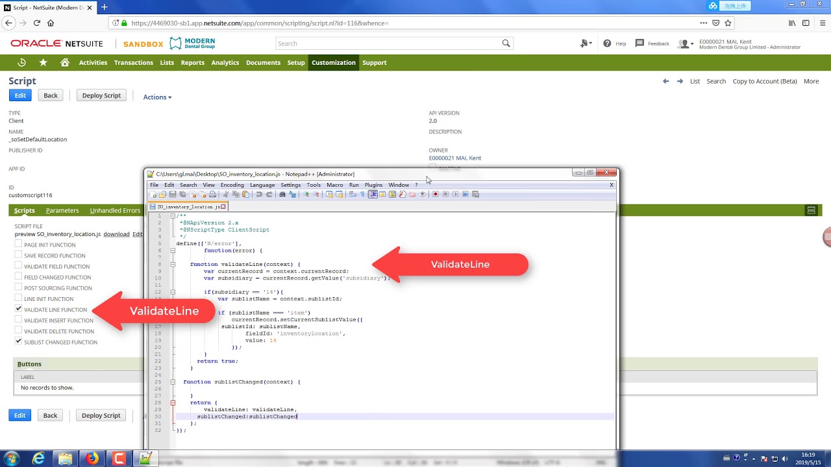
Task: Open Notepad++ Plugins menu
Action: 373,185
